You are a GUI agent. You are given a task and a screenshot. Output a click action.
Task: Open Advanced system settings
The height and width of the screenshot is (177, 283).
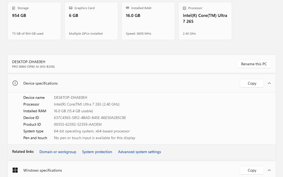point(139,152)
